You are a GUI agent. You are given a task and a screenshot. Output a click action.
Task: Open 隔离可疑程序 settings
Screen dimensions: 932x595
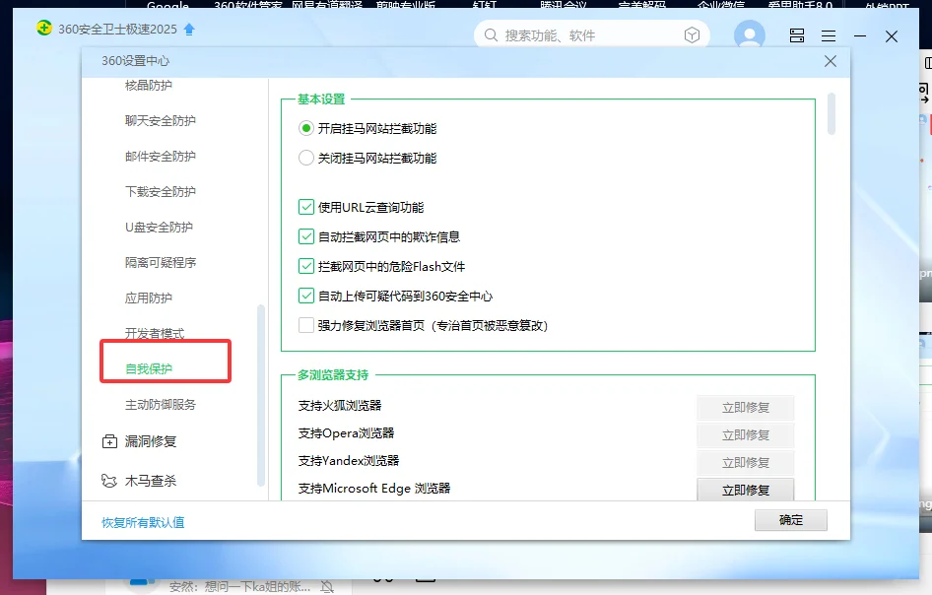point(161,263)
